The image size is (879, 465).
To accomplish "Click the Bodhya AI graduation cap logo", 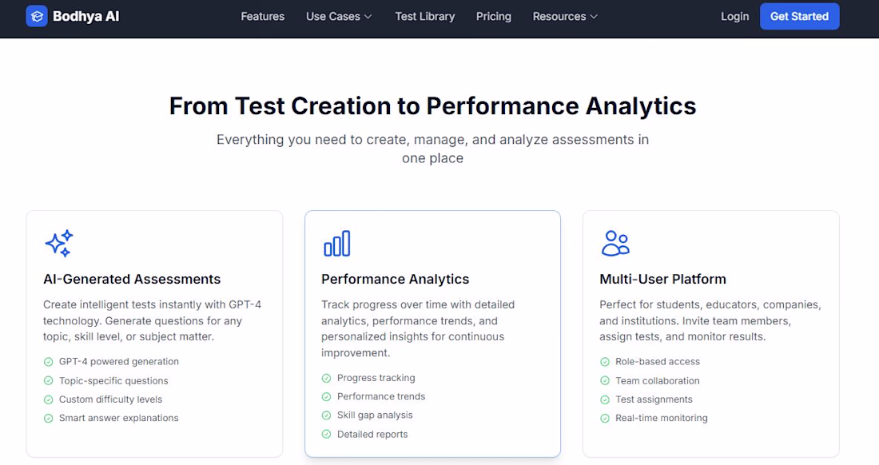I will tap(37, 16).
